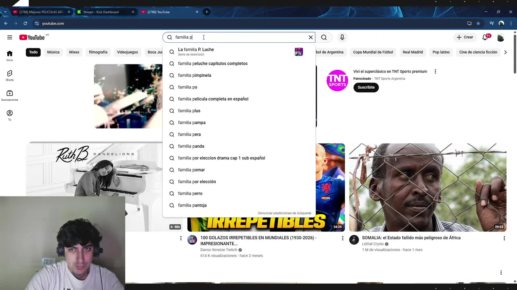Select suggestion 'familia pimpinela'
Viewport: 517px width, 290px height.
point(239,75)
